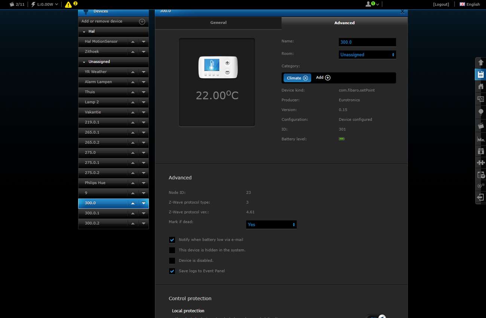
Task: Collapse the Unassigned device group
Action: [84, 62]
